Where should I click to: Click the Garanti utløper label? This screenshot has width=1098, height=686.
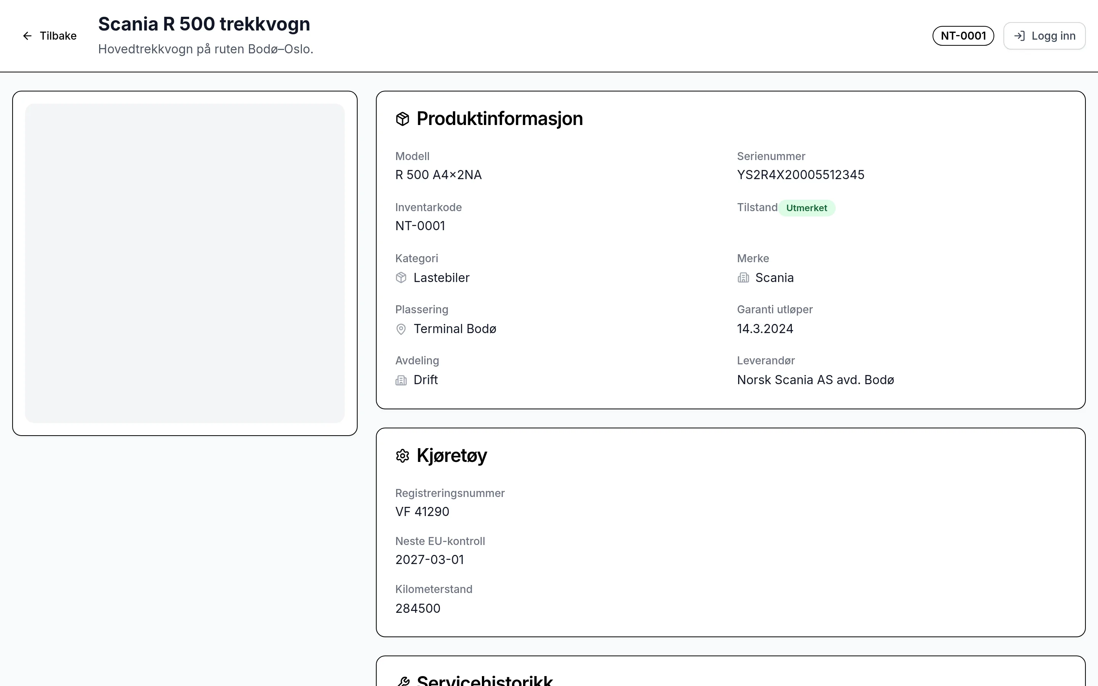[774, 309]
